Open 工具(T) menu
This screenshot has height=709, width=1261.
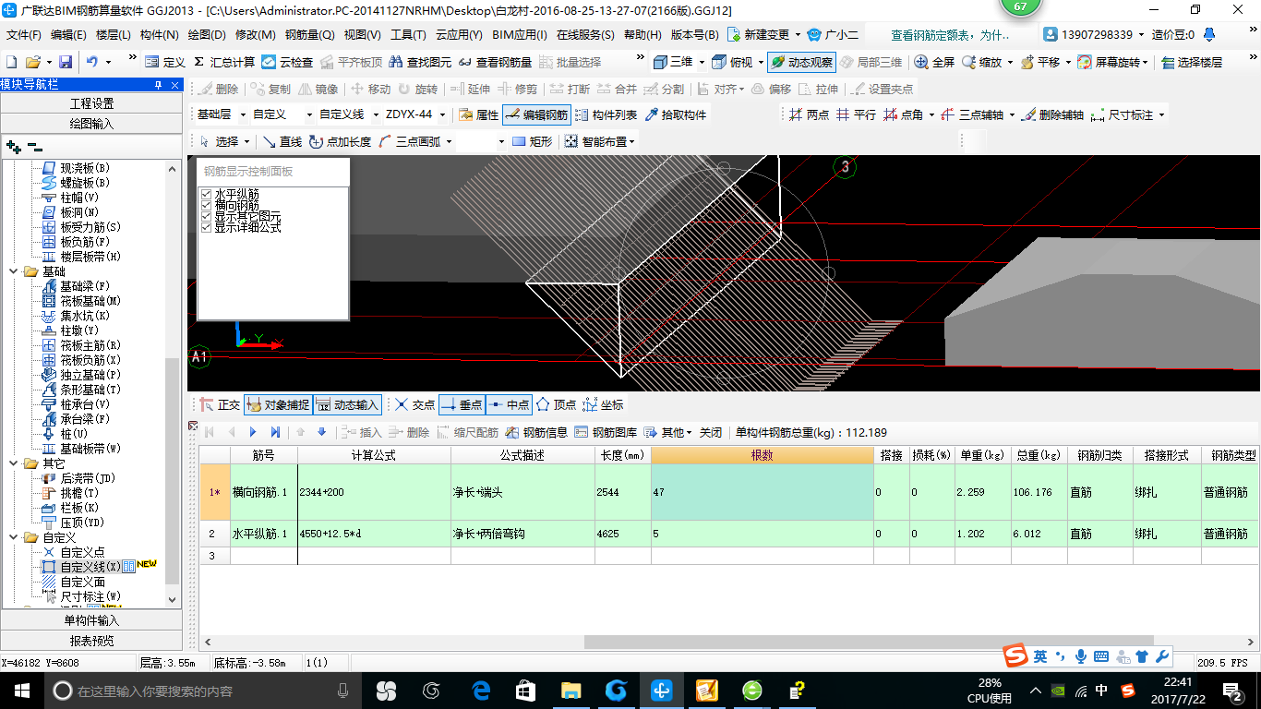click(x=408, y=35)
